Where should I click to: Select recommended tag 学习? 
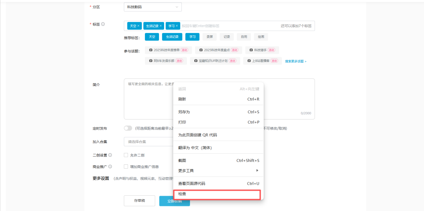pyautogui.click(x=192, y=37)
